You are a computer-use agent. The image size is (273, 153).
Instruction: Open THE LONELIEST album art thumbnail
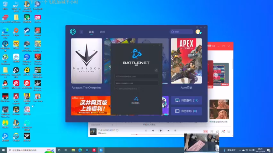(x=93, y=132)
